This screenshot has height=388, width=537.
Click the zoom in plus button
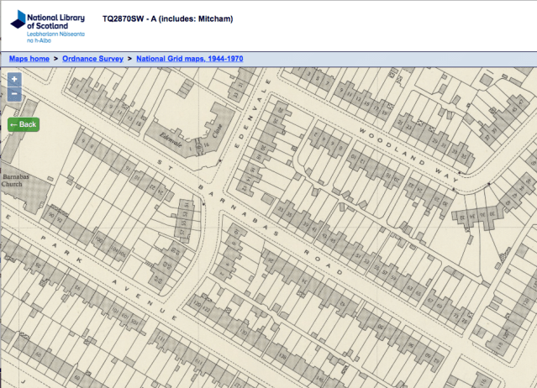(14, 79)
